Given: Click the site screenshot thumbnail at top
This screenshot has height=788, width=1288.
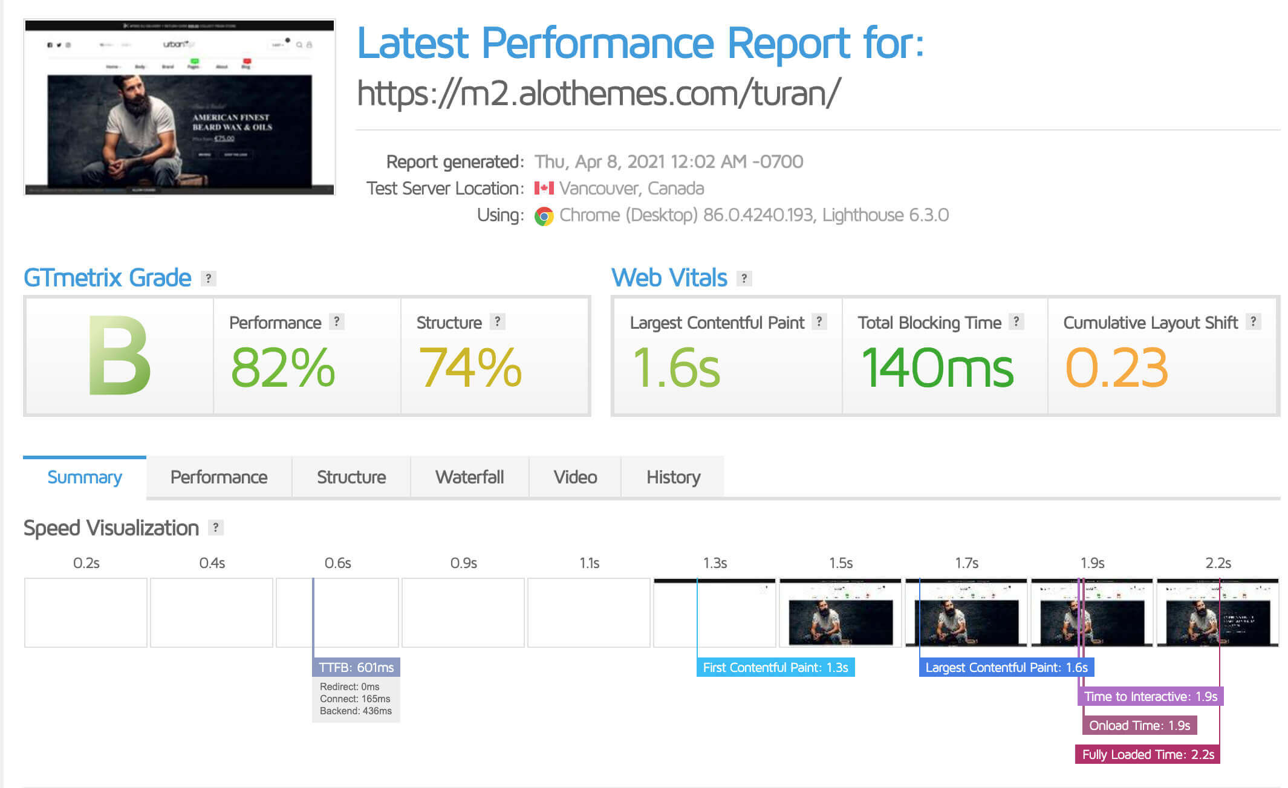Looking at the screenshot, I should click(x=180, y=107).
